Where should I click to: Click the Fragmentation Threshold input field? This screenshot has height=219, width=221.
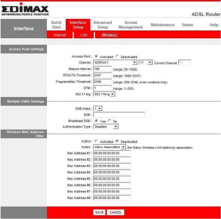(x=103, y=82)
